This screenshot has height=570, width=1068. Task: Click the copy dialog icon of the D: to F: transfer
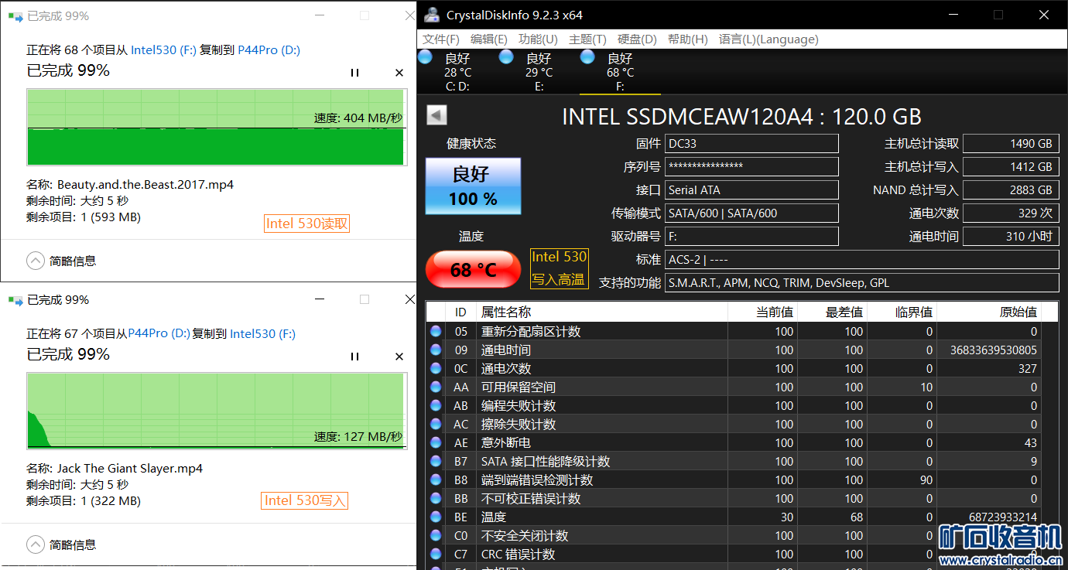pos(16,299)
